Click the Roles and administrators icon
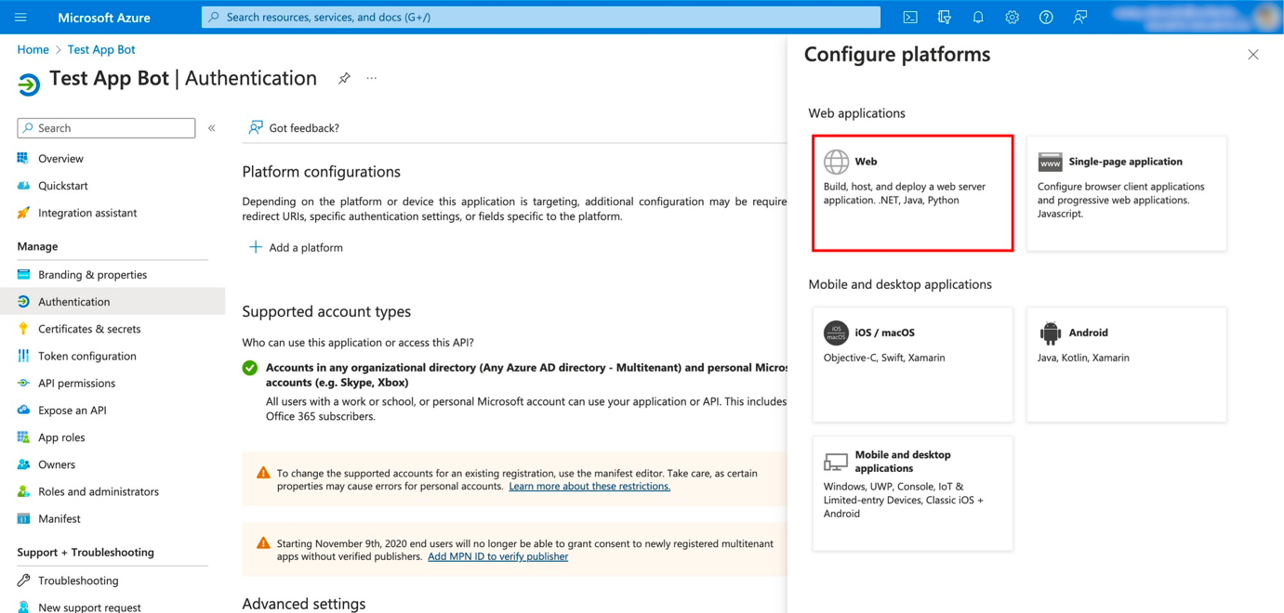 pos(23,491)
